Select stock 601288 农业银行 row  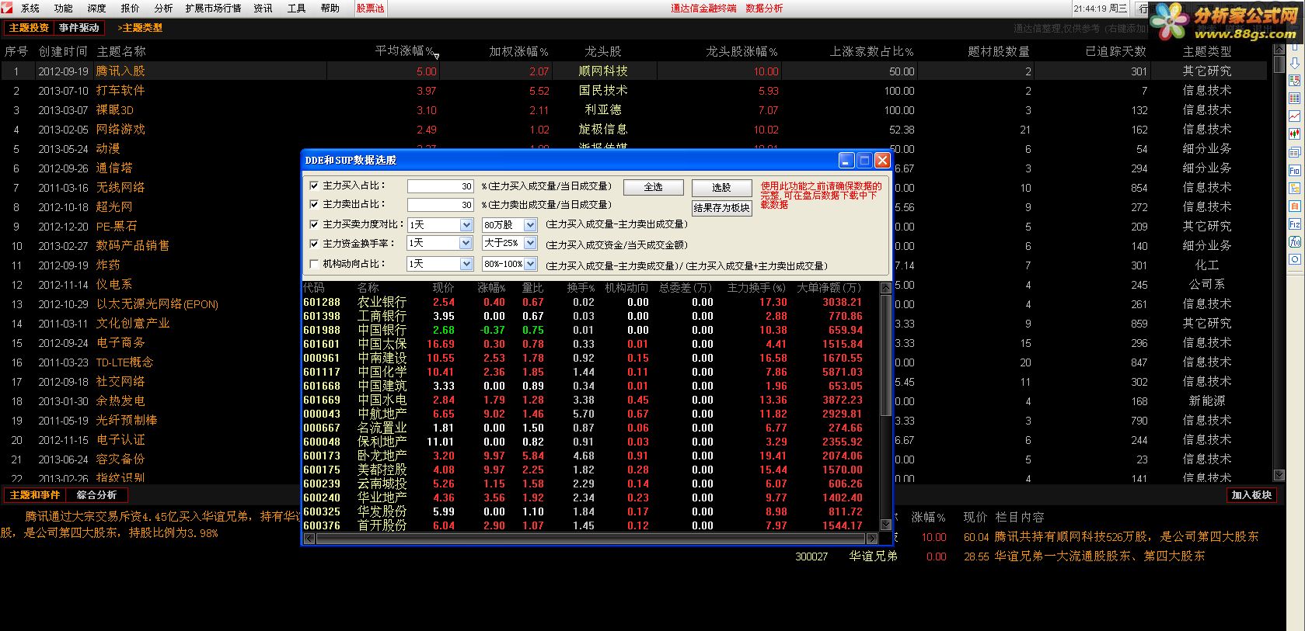click(591, 302)
